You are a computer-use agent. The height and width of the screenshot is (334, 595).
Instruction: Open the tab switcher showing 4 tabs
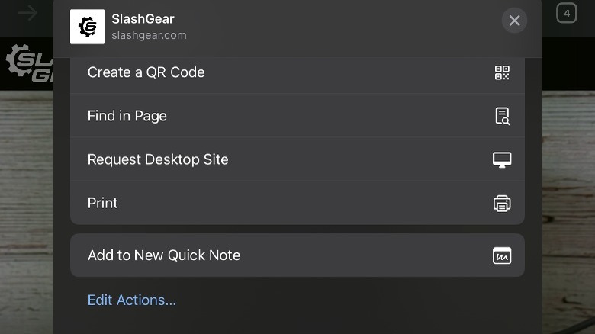[566, 13]
